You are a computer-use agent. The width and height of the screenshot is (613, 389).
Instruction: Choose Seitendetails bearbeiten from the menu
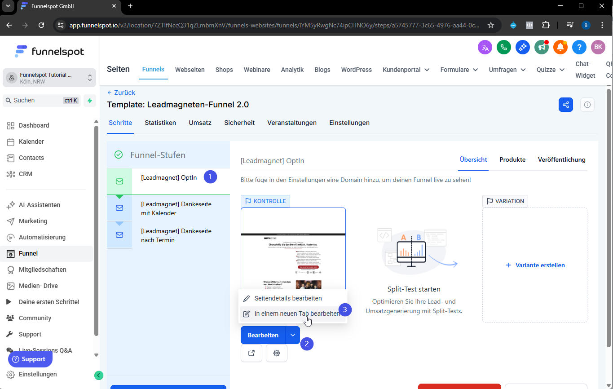pos(293,298)
